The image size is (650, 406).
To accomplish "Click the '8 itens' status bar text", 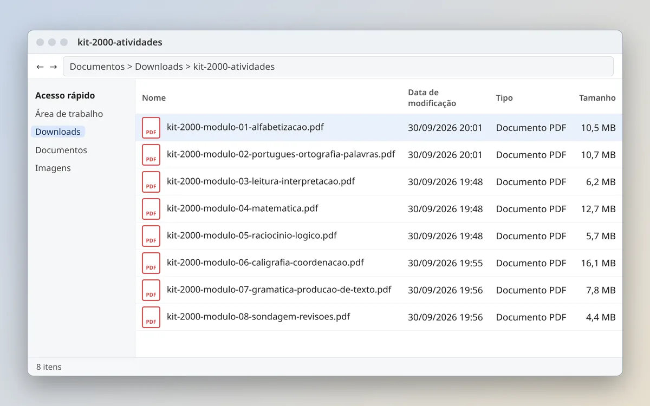I will (49, 367).
